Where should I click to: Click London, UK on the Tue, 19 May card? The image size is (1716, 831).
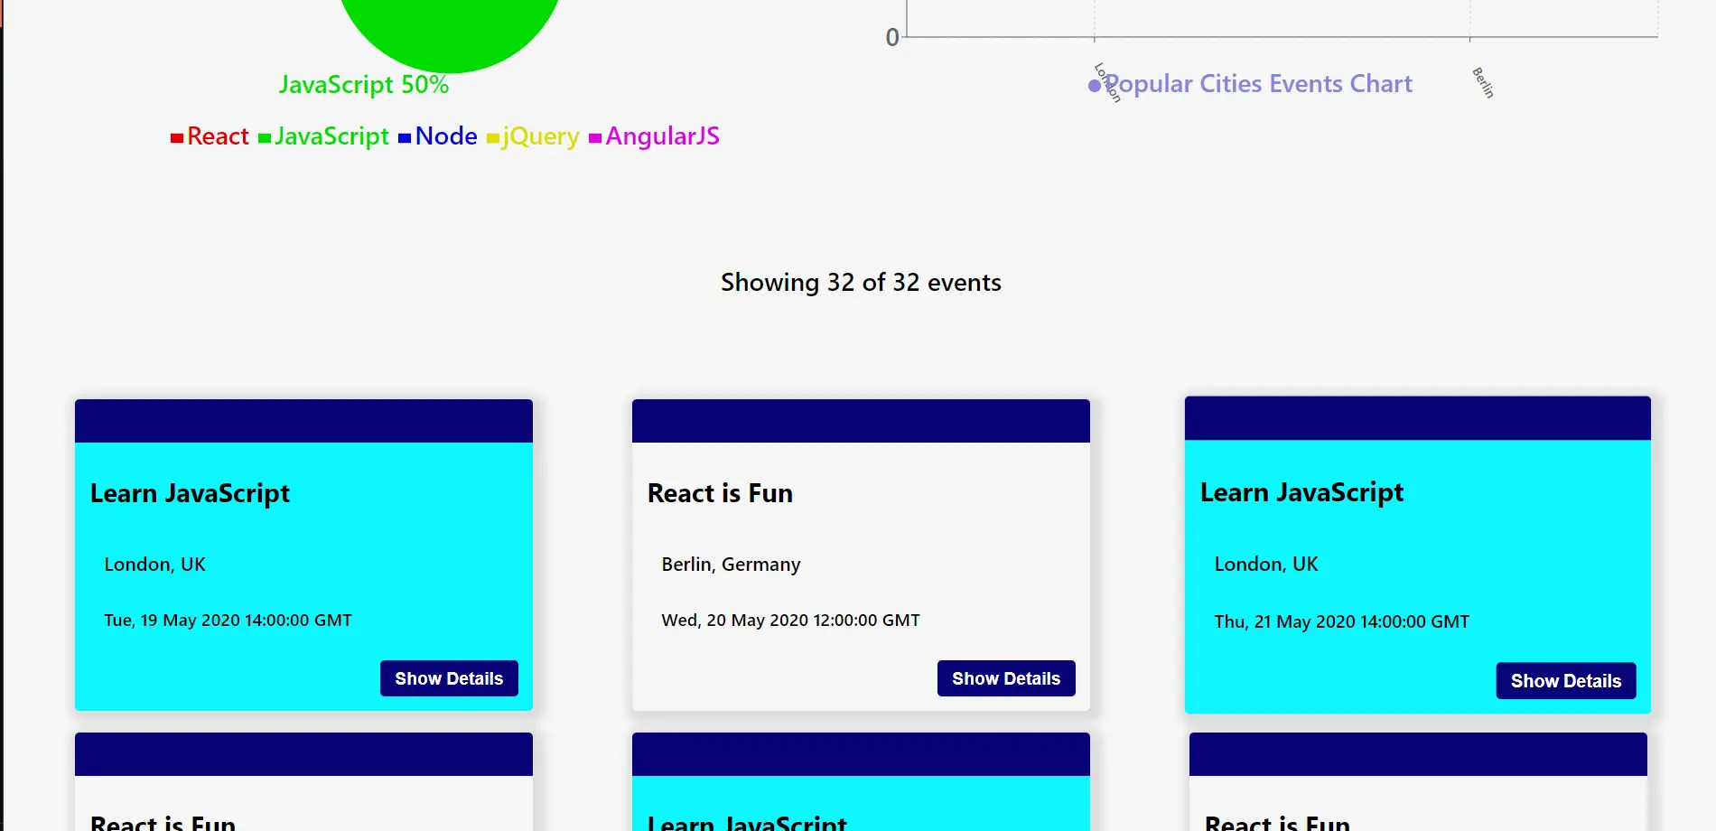[154, 565]
